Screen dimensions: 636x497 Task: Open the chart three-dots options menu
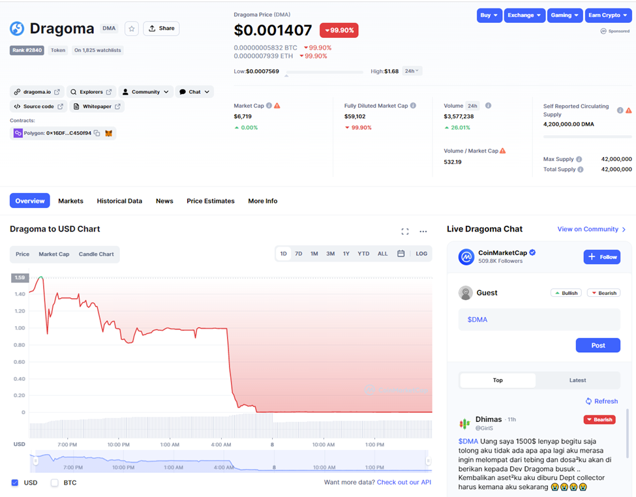point(423,232)
